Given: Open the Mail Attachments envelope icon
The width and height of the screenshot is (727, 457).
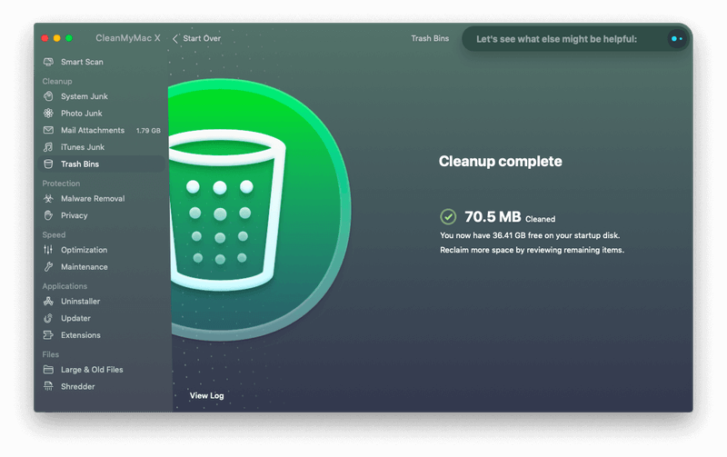Looking at the screenshot, I should pos(48,130).
